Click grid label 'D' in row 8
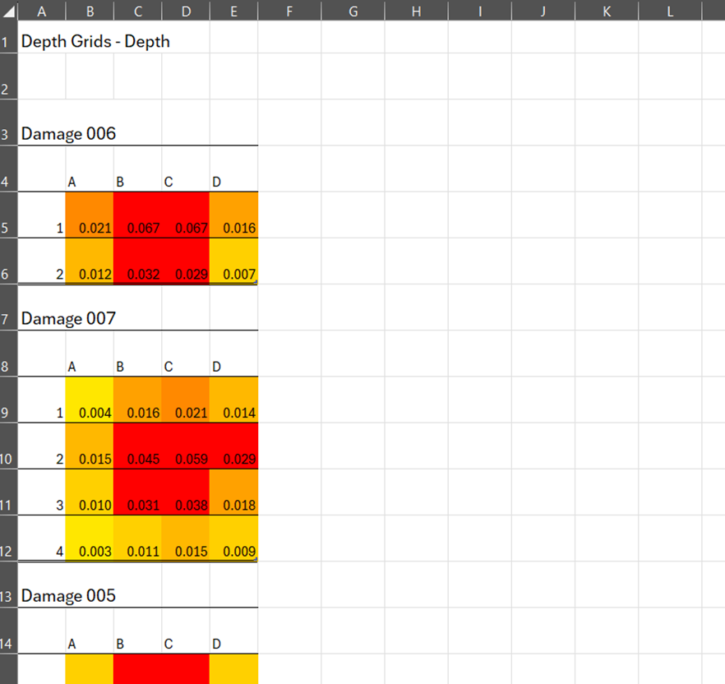Viewport: 725px width, 684px height. [216, 367]
